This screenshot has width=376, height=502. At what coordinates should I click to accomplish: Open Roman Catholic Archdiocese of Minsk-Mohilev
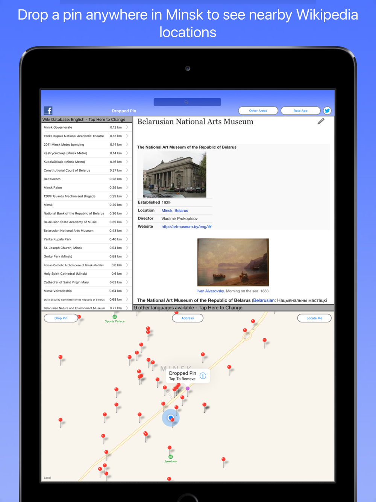(86, 265)
